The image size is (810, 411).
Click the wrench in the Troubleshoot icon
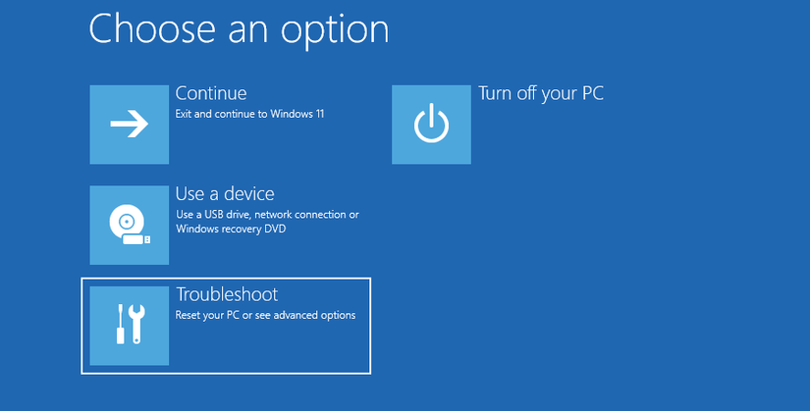point(137,324)
